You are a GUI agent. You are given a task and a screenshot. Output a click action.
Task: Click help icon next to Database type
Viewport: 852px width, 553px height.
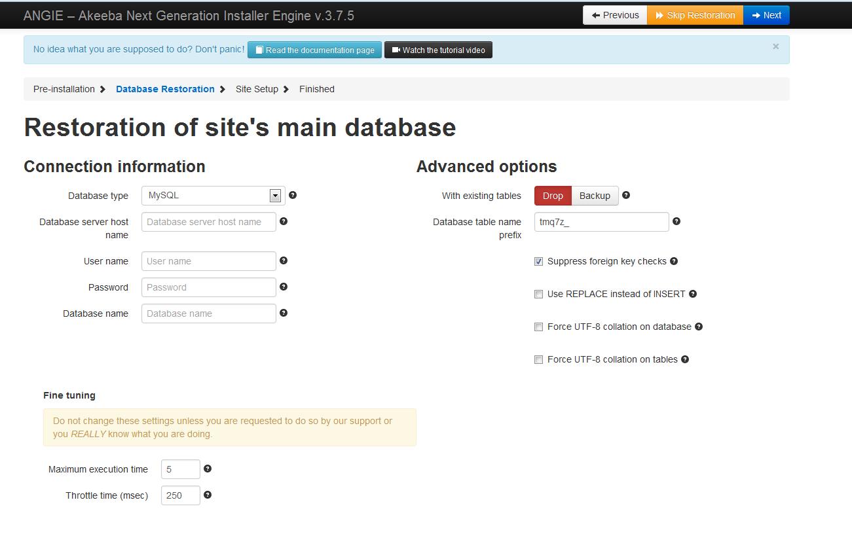(293, 195)
